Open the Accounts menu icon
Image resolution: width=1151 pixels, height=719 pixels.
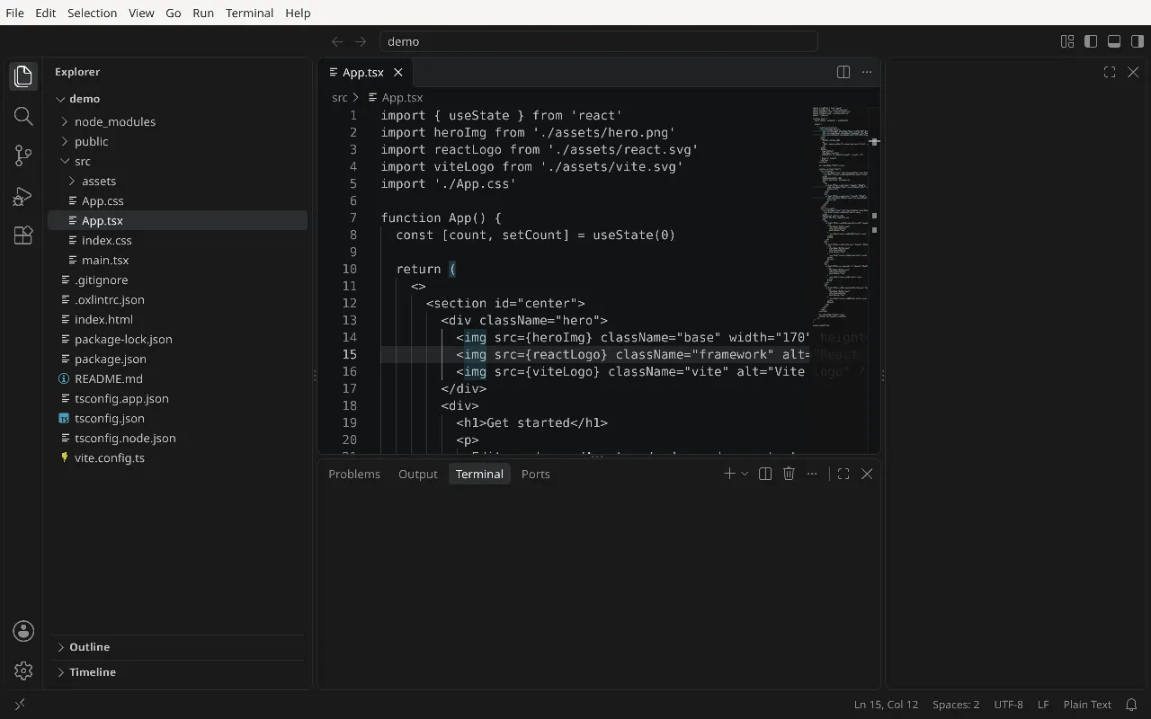pos(23,631)
